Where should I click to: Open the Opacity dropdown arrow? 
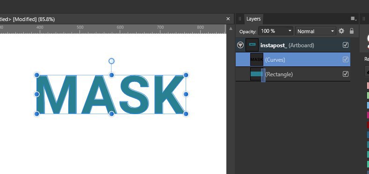pyautogui.click(x=289, y=31)
